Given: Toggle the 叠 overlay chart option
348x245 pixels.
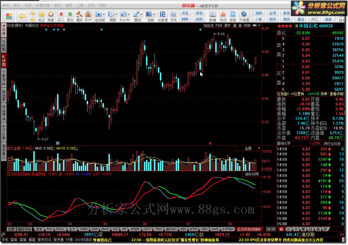Looking at the screenshot, I should 235,25.
